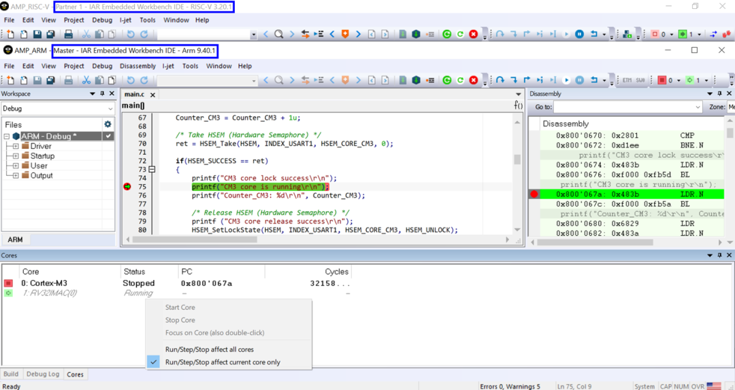Open I-jet menu in Partner RISC-V window
Screen dimensions: 735x390
(x=126, y=20)
